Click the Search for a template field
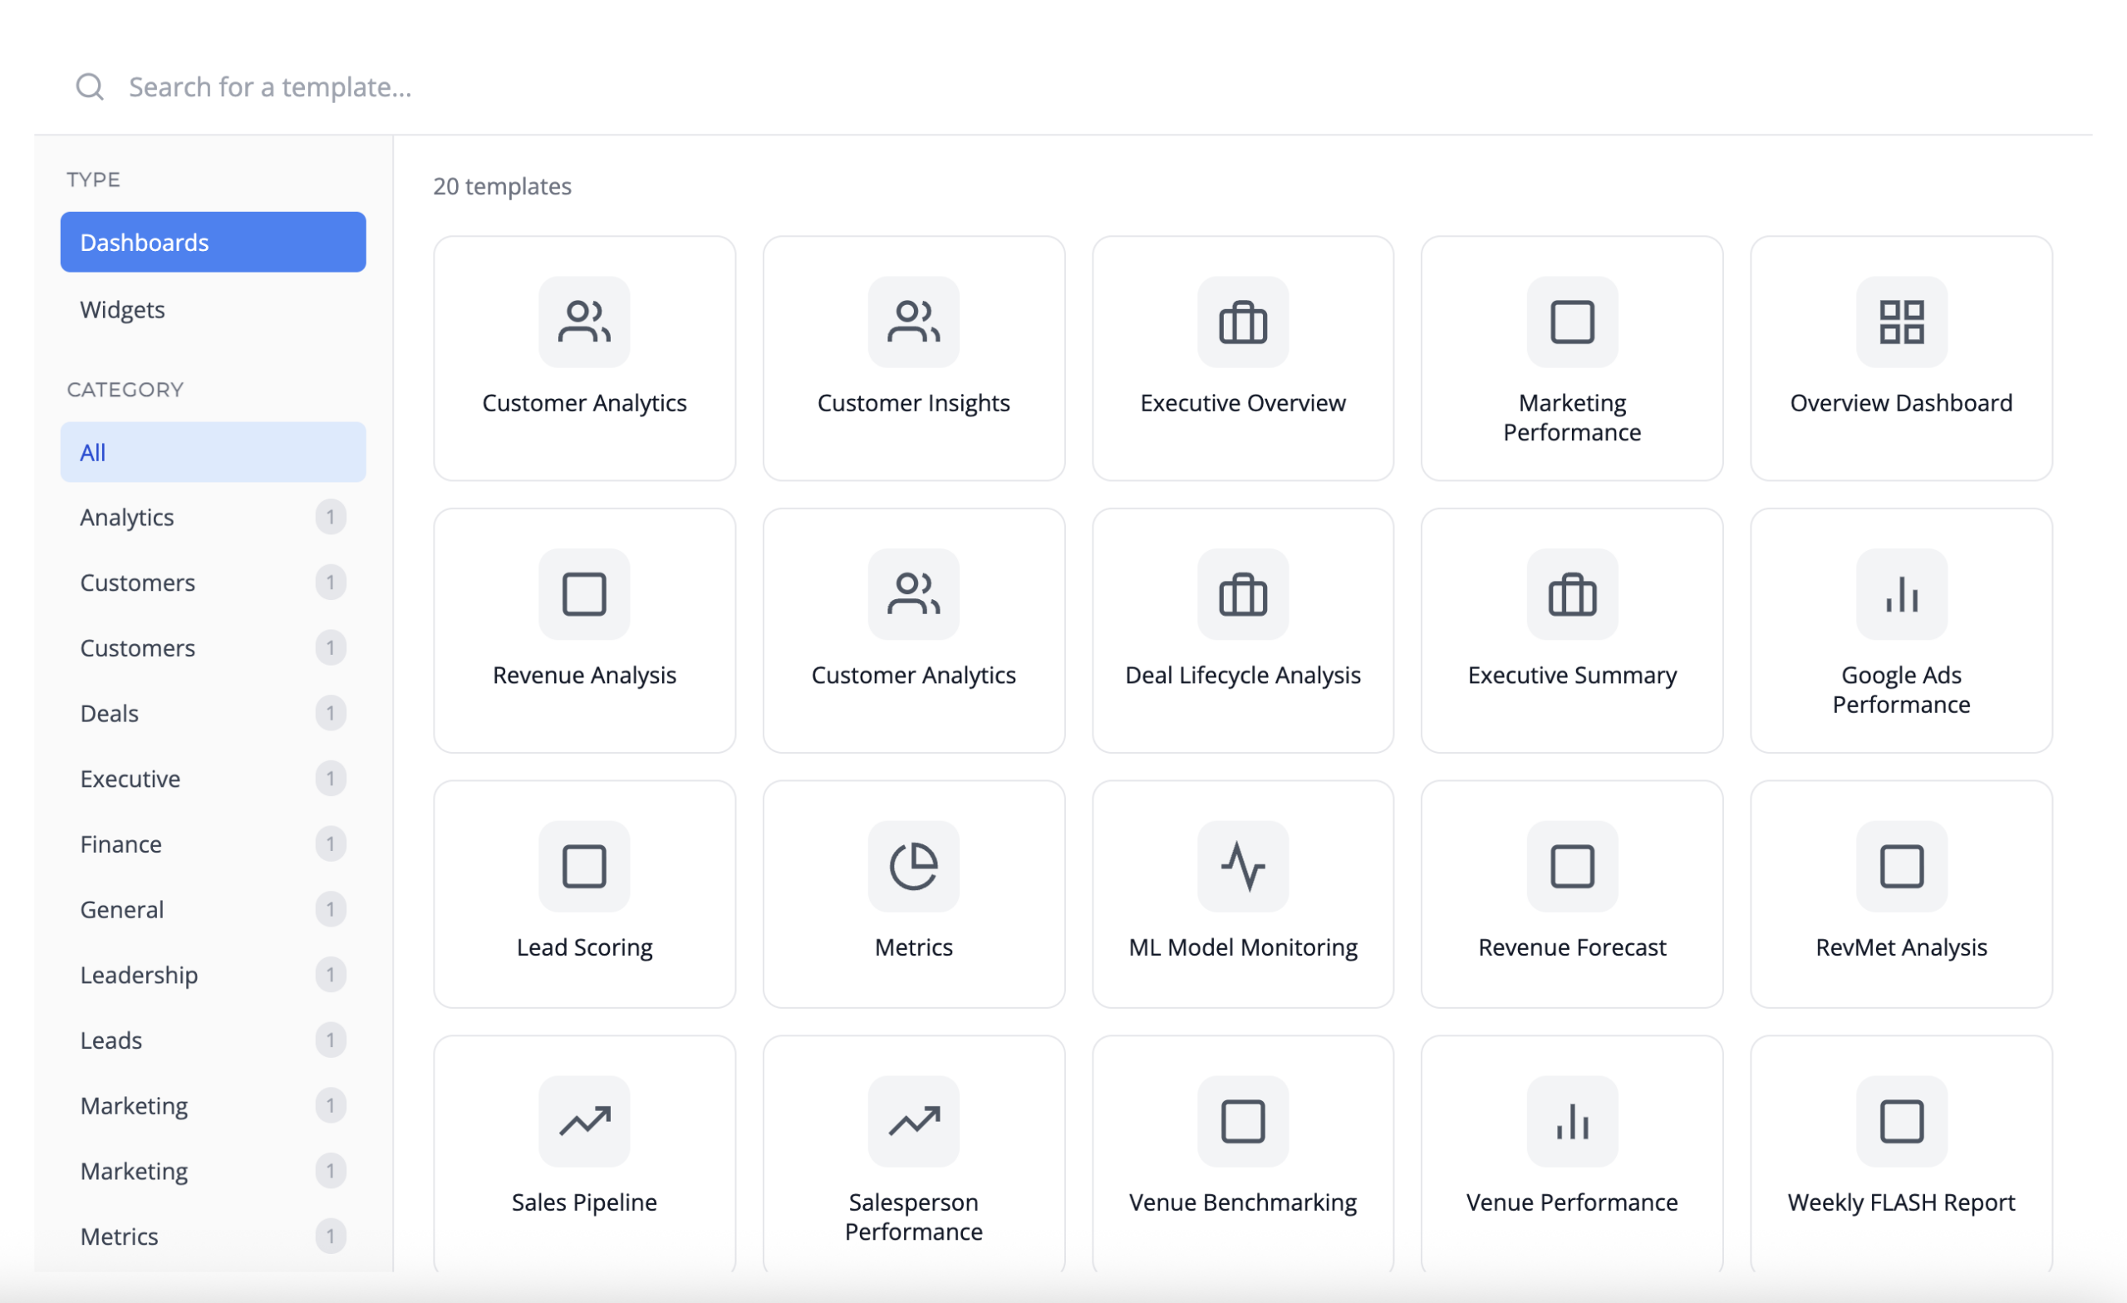The width and height of the screenshot is (2127, 1303). [604, 86]
